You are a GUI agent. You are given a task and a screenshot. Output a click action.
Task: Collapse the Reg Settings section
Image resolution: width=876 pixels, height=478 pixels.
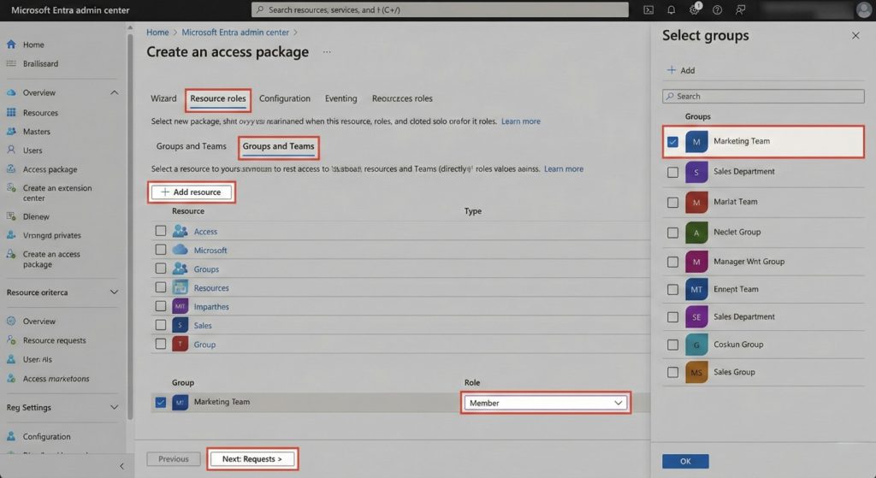[x=115, y=408]
